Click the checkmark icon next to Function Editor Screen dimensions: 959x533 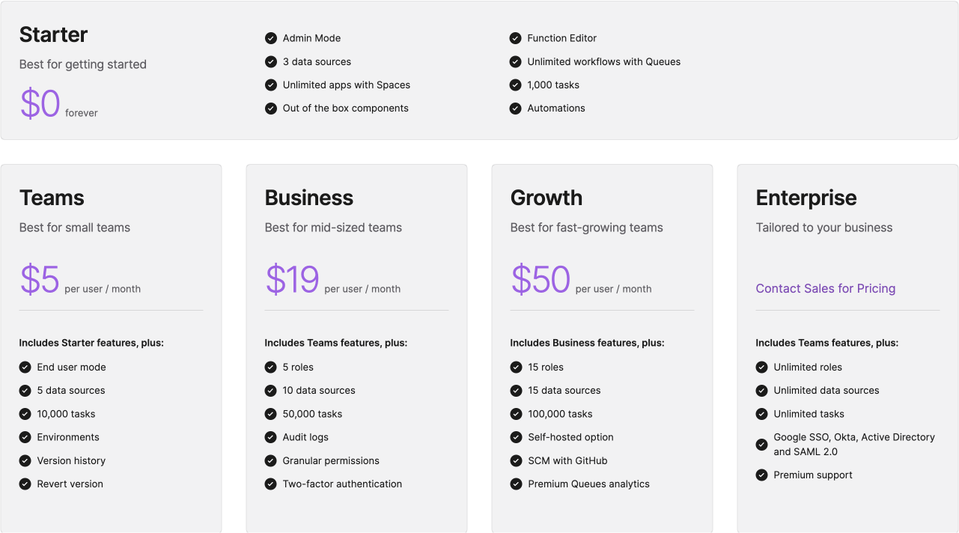pyautogui.click(x=516, y=38)
